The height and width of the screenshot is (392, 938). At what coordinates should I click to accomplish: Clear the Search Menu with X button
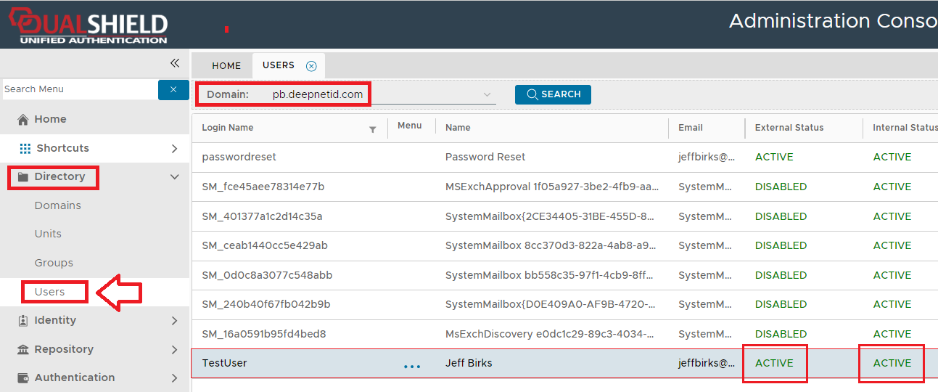[173, 89]
